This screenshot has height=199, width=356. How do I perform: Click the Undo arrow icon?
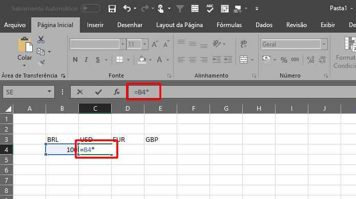click(127, 9)
